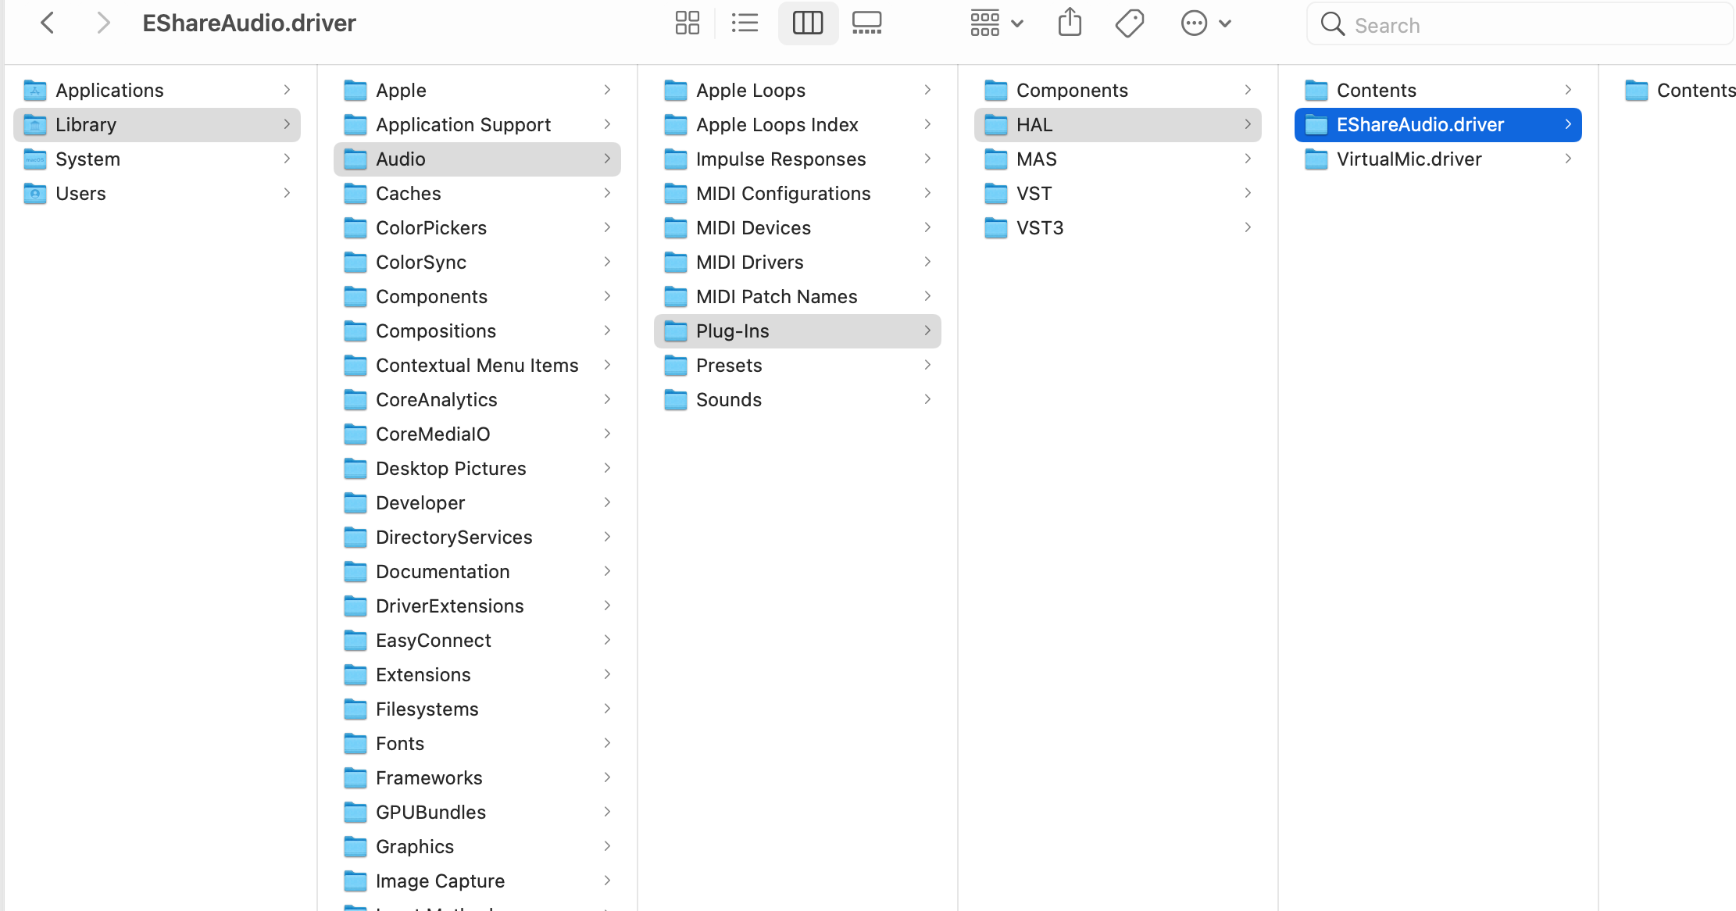
Task: Select the EasyConnect folder
Action: tap(433, 641)
